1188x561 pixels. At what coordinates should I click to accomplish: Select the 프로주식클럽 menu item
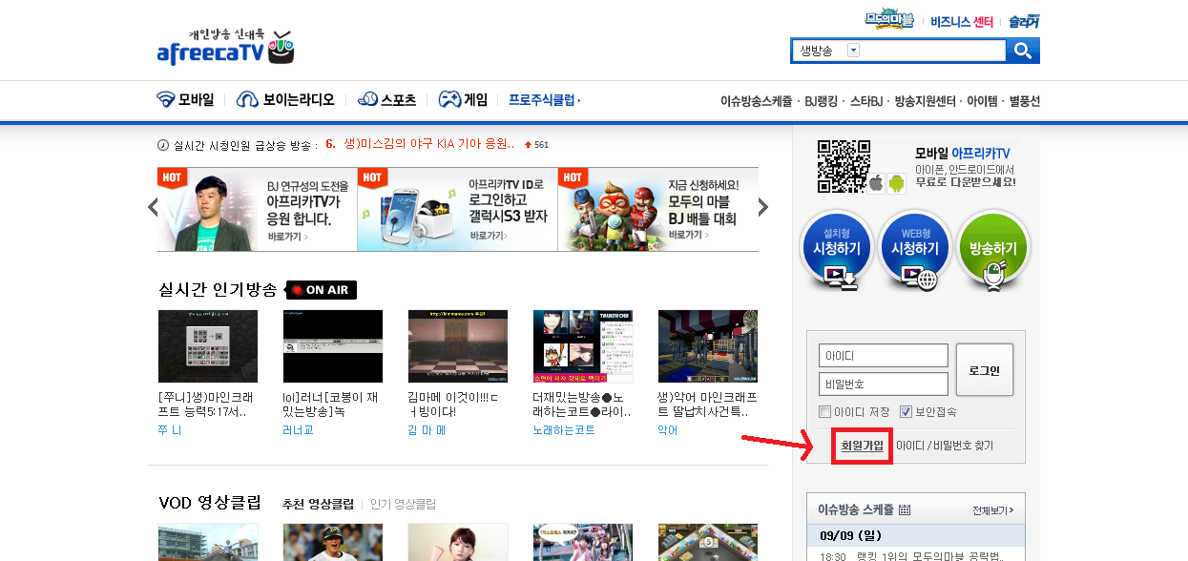tap(544, 99)
